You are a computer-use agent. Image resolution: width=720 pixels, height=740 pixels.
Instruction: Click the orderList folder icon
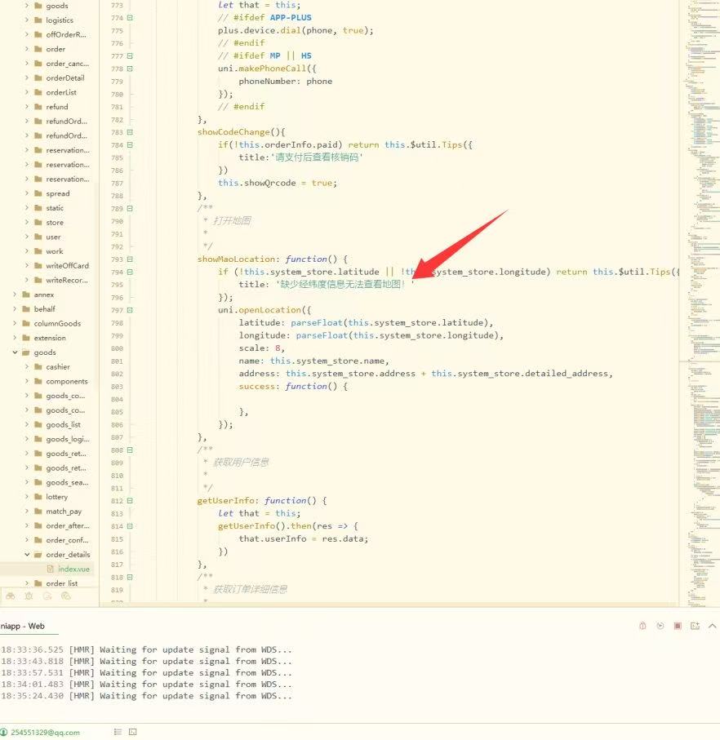[x=38, y=92]
